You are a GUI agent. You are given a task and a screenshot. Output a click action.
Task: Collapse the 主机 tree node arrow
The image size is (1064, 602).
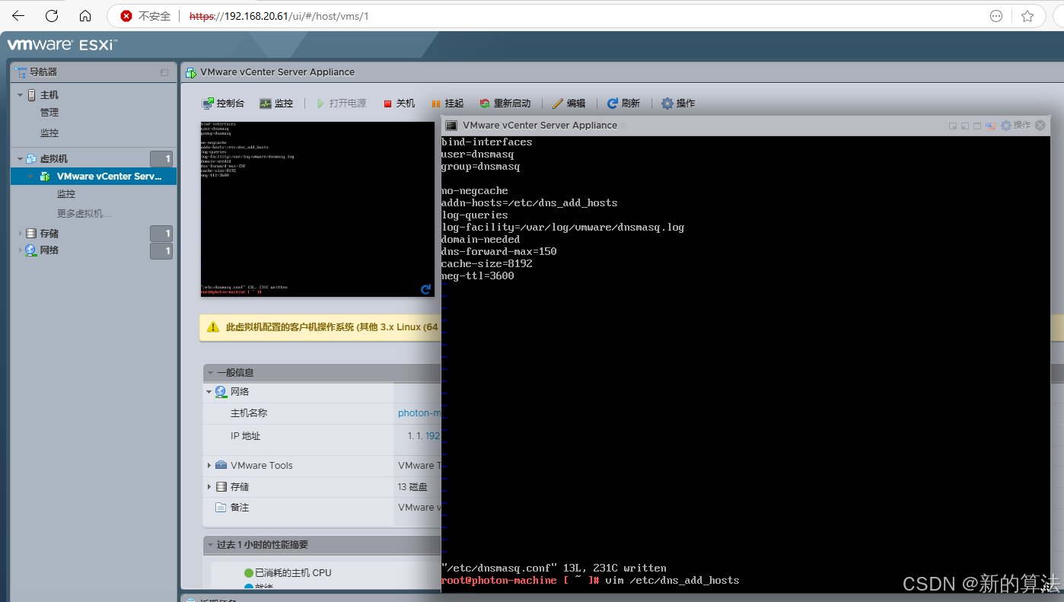pos(20,95)
